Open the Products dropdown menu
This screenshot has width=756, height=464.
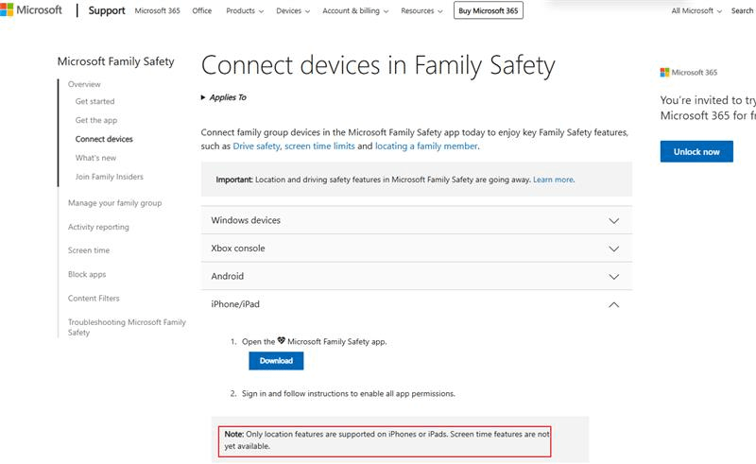tap(245, 11)
